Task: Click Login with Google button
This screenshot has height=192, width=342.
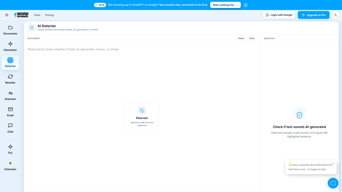Action: pos(279,15)
